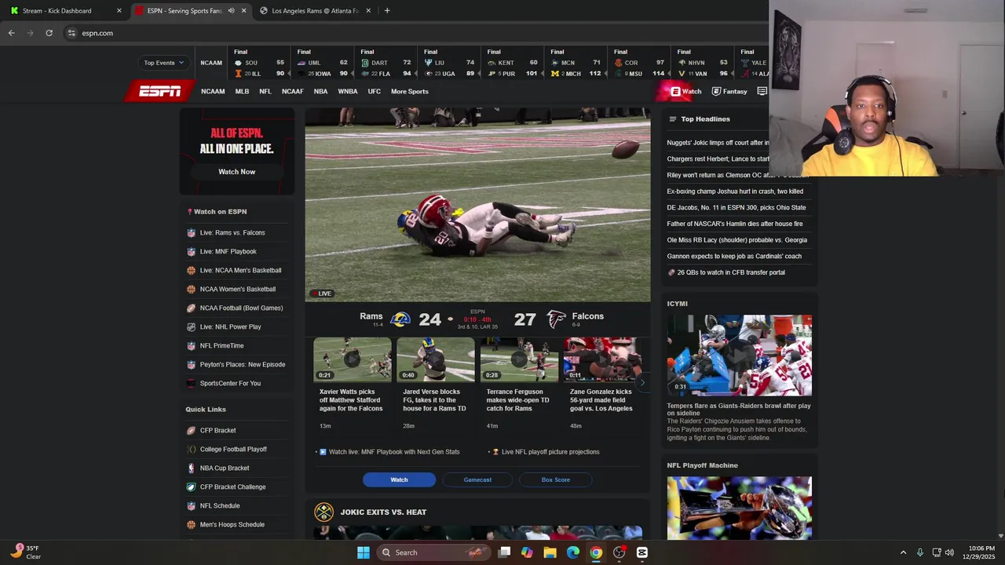The image size is (1005, 565).
Task: Open a new browser tab with the plus icon
Action: pos(387,11)
